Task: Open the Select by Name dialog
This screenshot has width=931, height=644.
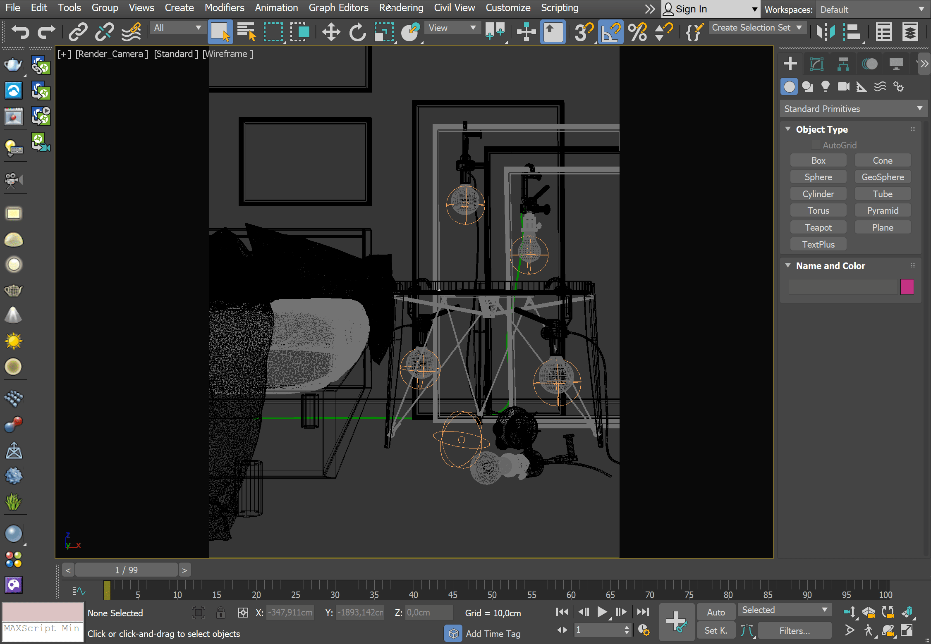Action: pos(247,32)
